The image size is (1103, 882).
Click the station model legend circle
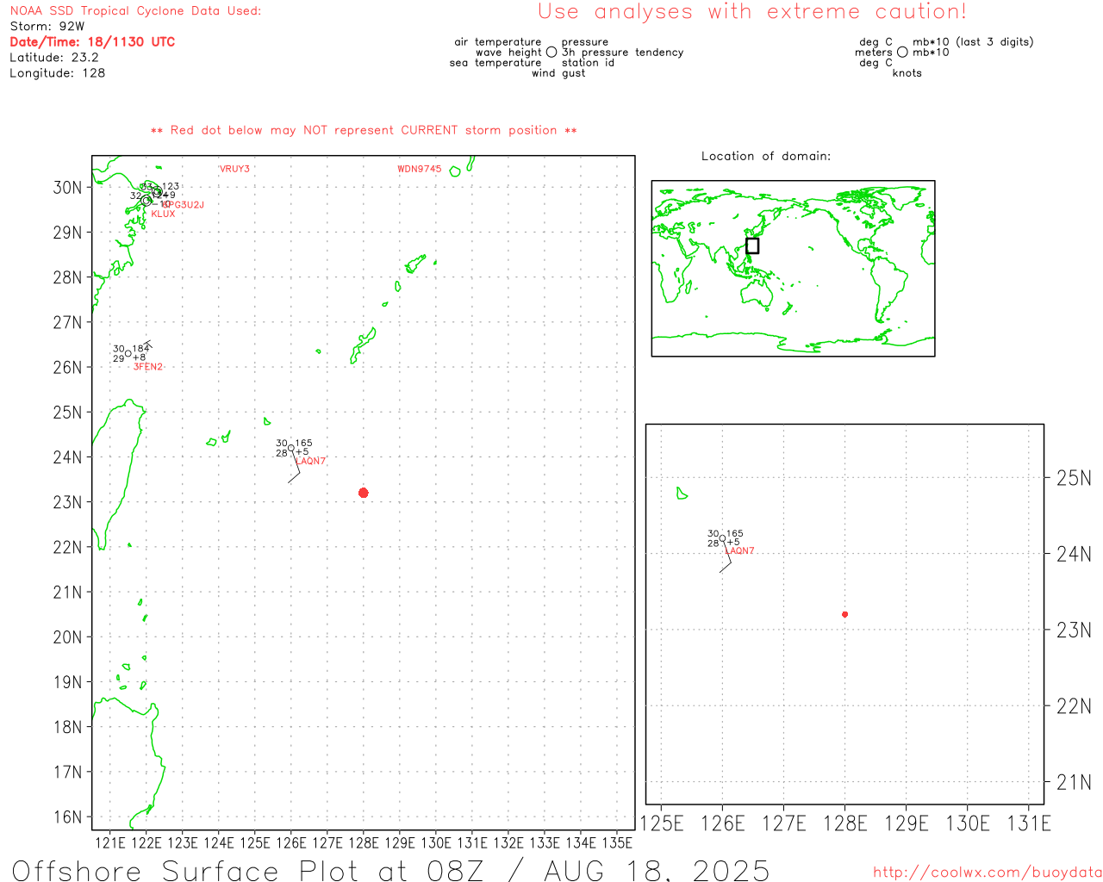coord(551,52)
